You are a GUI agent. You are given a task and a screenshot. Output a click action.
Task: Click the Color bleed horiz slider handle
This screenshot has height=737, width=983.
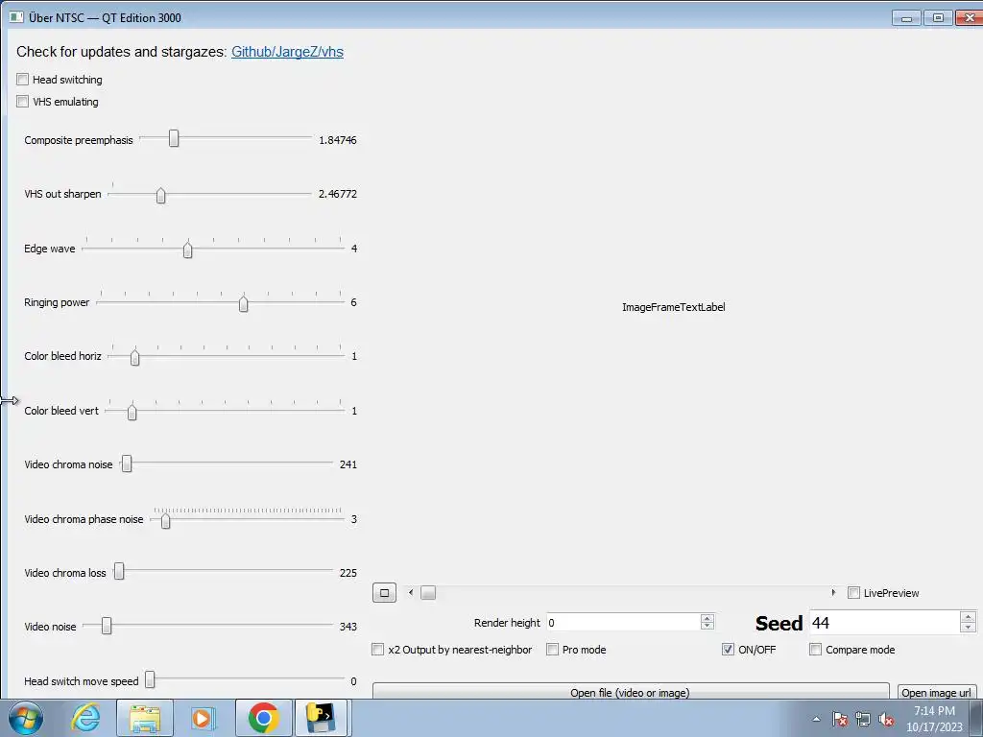[134, 357]
